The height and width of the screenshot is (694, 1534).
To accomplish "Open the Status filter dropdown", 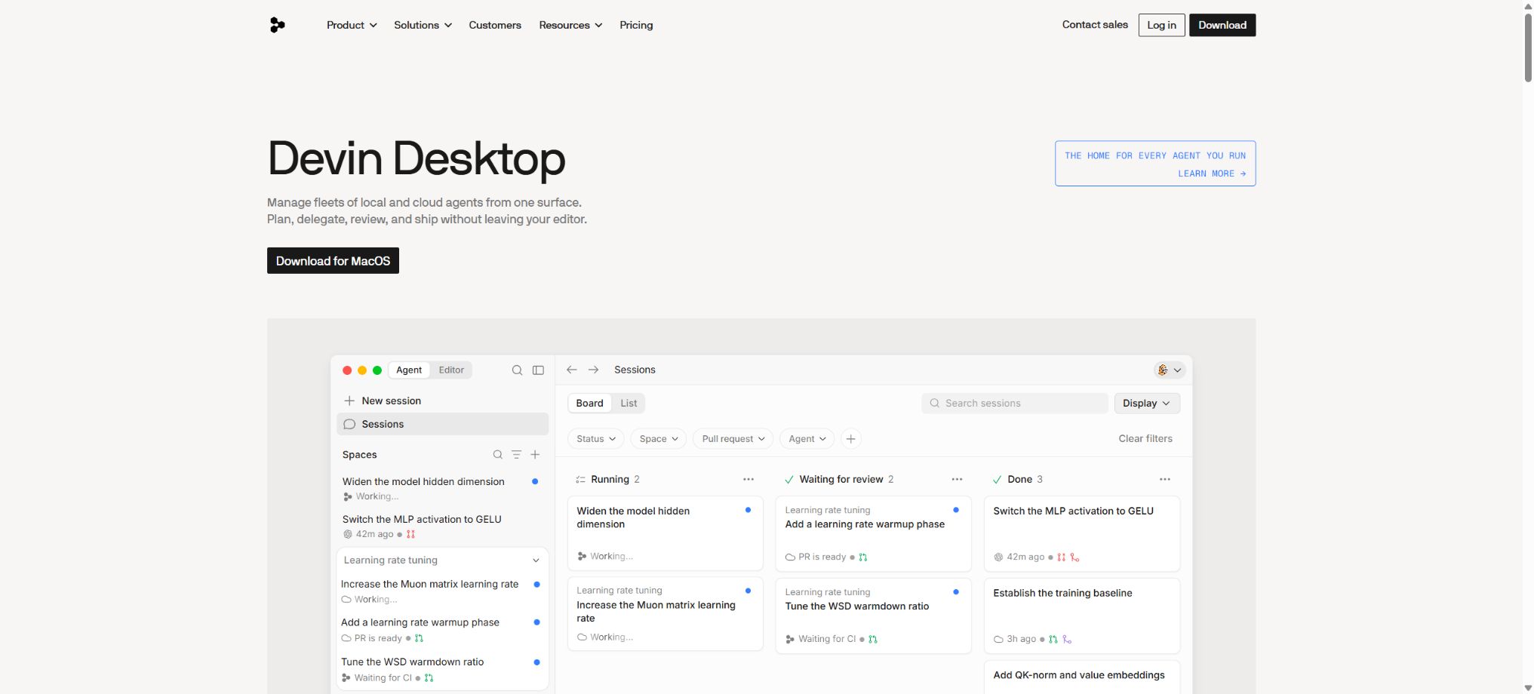I will point(595,439).
